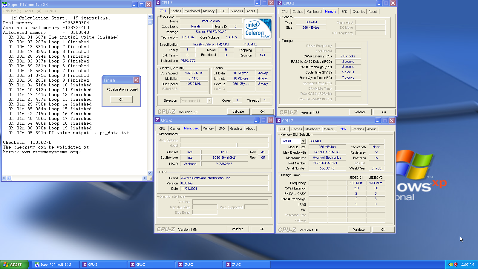Click Super PI vertical scrollbar down arrow

[x=150, y=173]
